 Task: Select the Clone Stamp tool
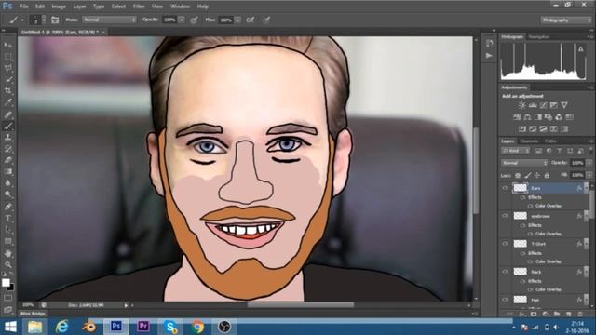[7, 138]
